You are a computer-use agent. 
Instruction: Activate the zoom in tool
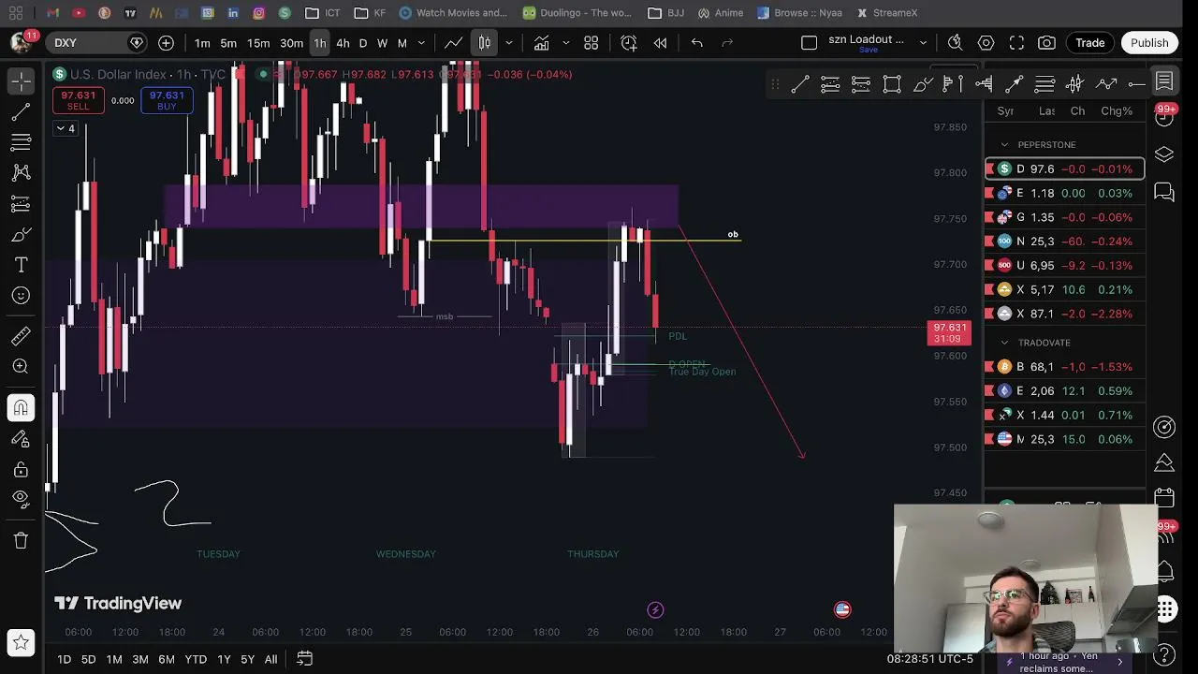pos(21,367)
